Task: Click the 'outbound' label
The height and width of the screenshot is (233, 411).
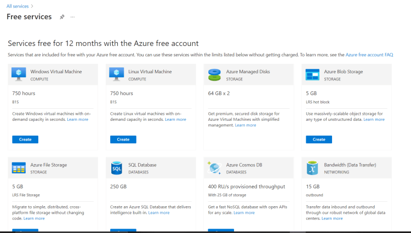Action: [x=315, y=195]
